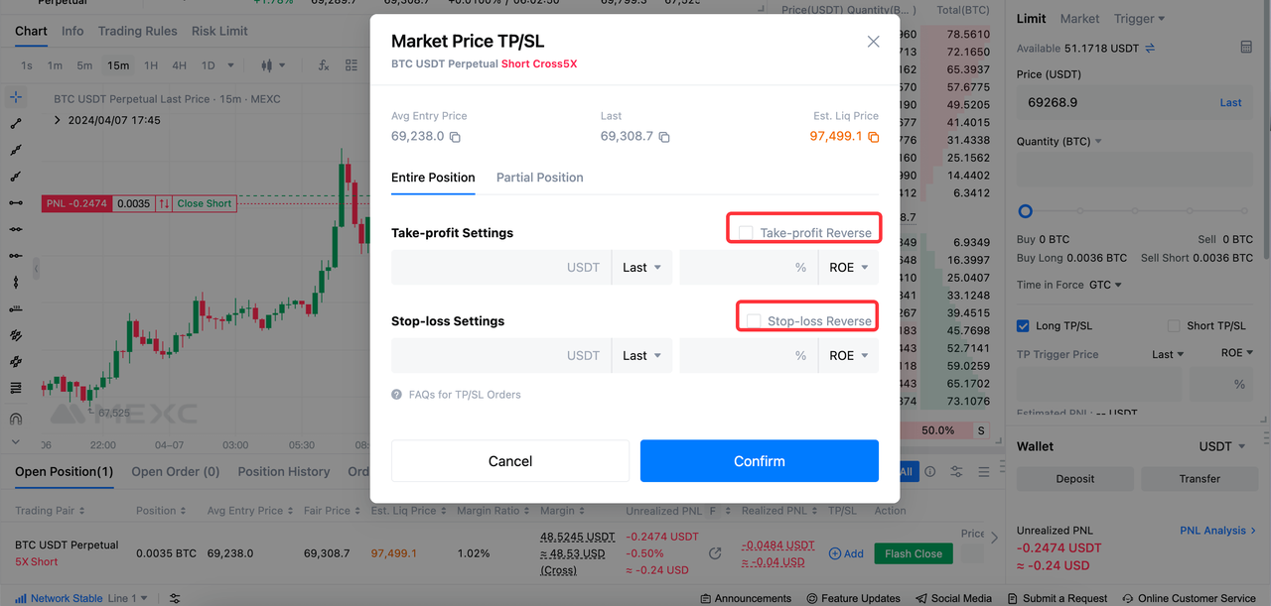Copy the estimated liquidation price

pos(874,137)
